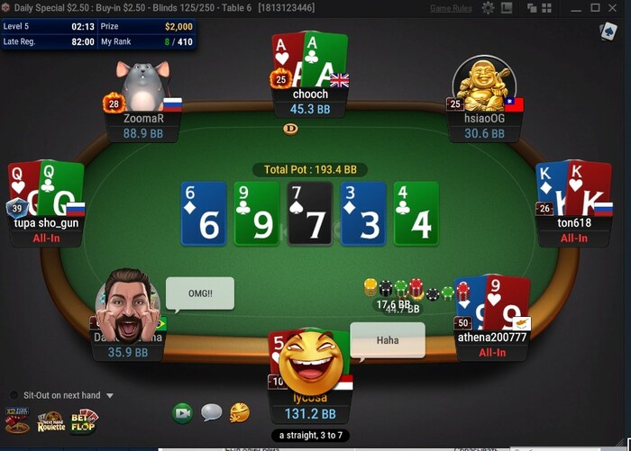Select ZoomaR's mouse avatar
The width and height of the screenshot is (631, 451).
click(x=142, y=86)
